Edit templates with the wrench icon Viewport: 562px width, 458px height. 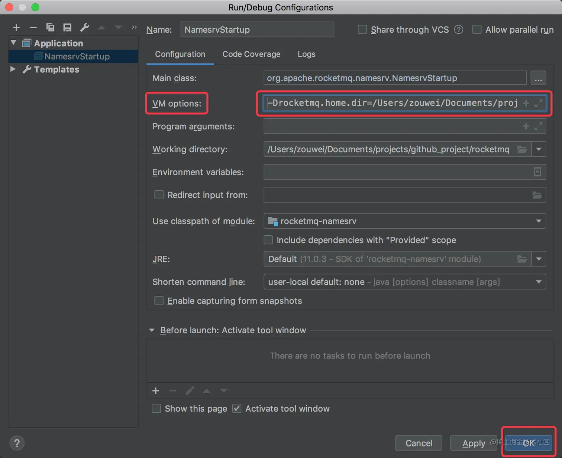click(84, 27)
